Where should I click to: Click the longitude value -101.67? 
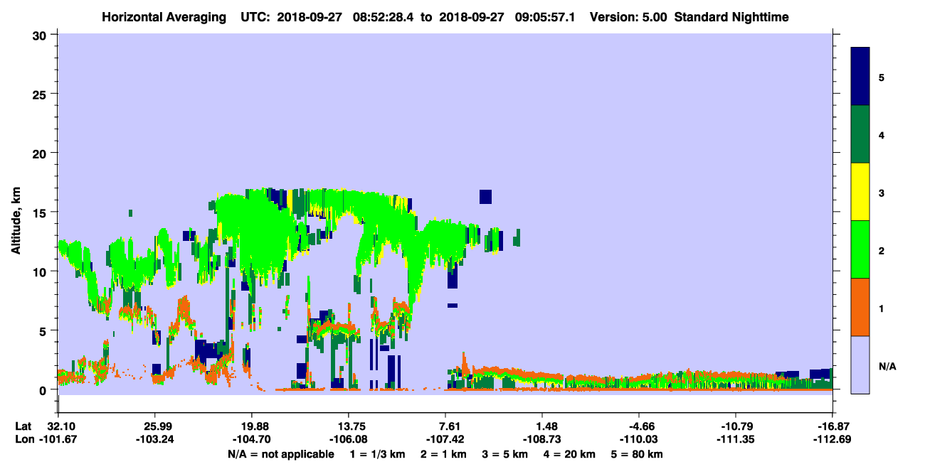coord(58,439)
